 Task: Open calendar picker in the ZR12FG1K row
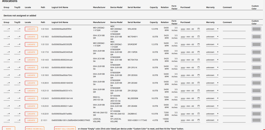pyautogui.click(x=198, y=67)
